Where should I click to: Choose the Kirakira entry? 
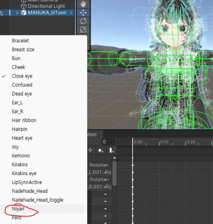tap(20, 165)
